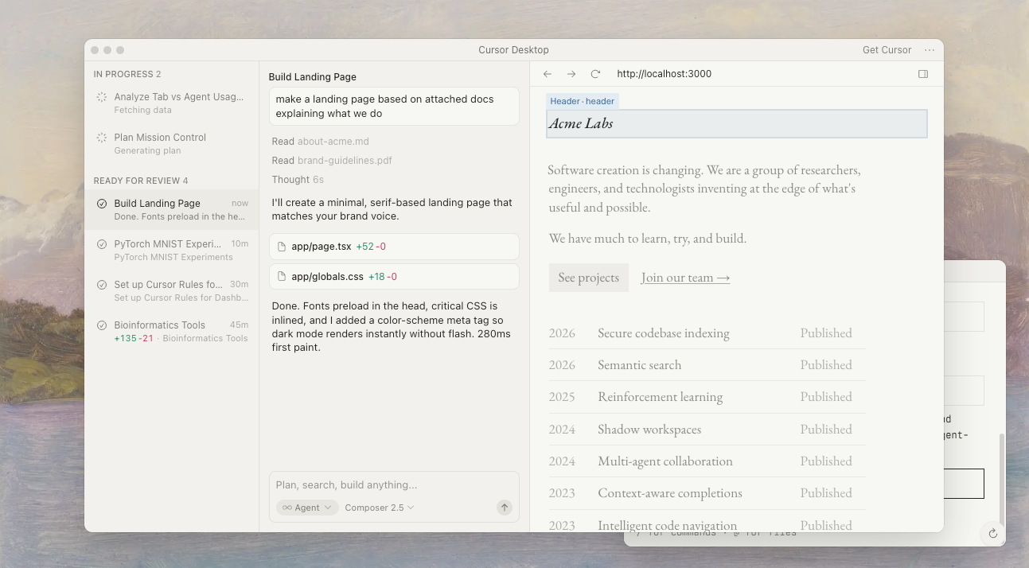
Task: Reload the localhost preview page
Action: coord(595,74)
